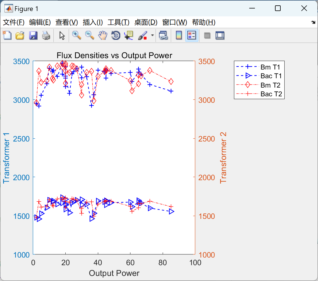
Task: Open a file with the folder icon
Action: point(20,35)
